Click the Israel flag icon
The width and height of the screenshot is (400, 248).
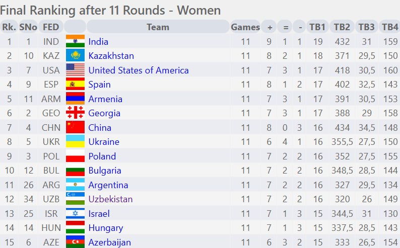point(75,213)
